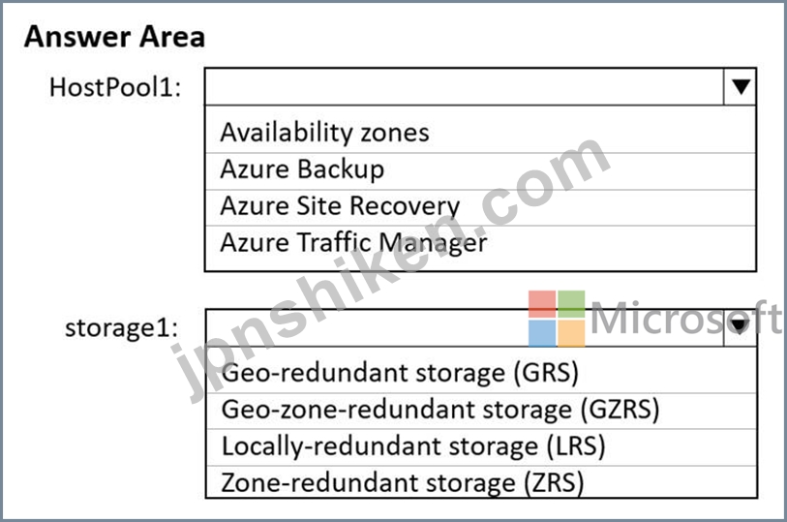Click the green square of Microsoft logo
Screen dimensions: 787x522
point(572,304)
